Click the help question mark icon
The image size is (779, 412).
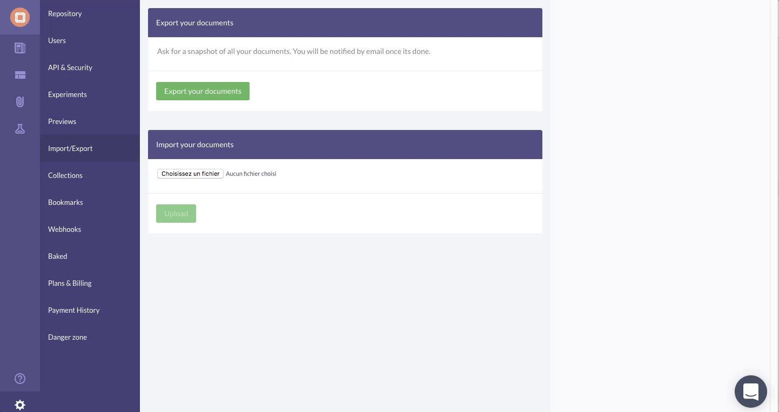coord(20,379)
